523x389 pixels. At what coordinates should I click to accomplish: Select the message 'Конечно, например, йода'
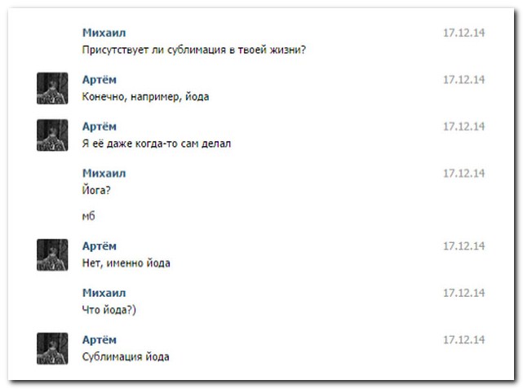click(146, 97)
